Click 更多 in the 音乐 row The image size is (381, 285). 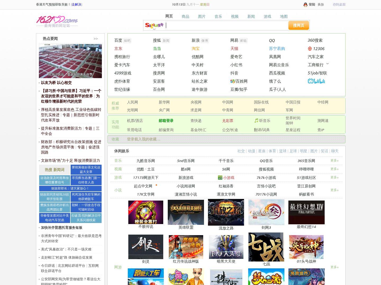pos(334,160)
